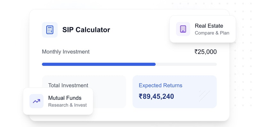Viewport: 256px width, 127px height.
Task: Open the Real Estate card
Action: [203, 29]
